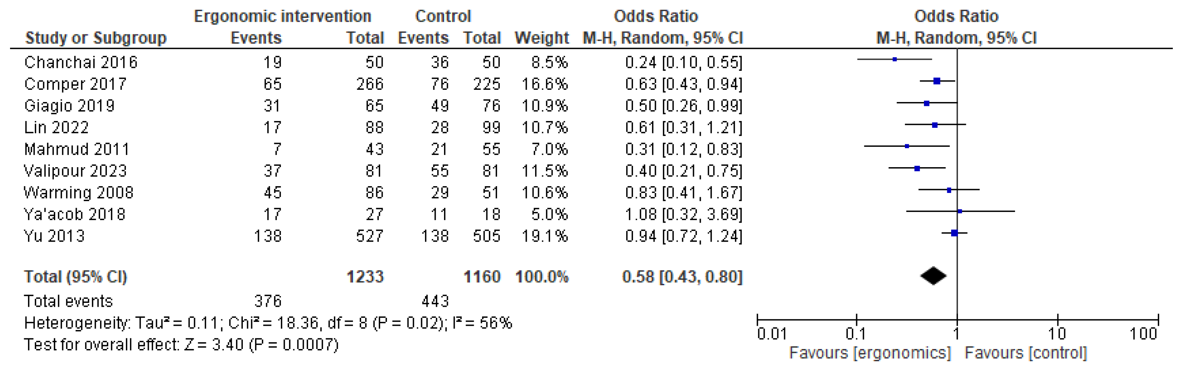Click the "Test for overall effect" line
1180x373 pixels.
click(x=181, y=344)
